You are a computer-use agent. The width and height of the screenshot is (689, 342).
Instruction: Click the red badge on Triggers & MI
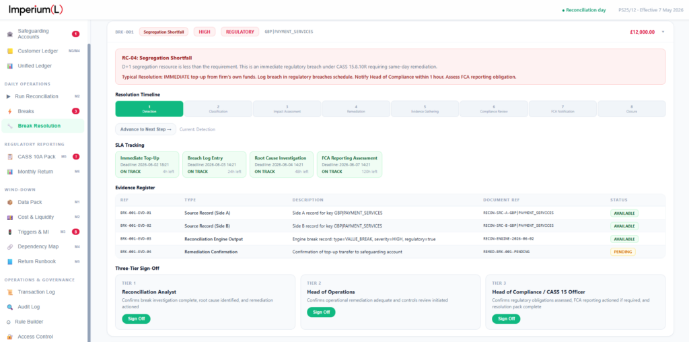tap(75, 232)
